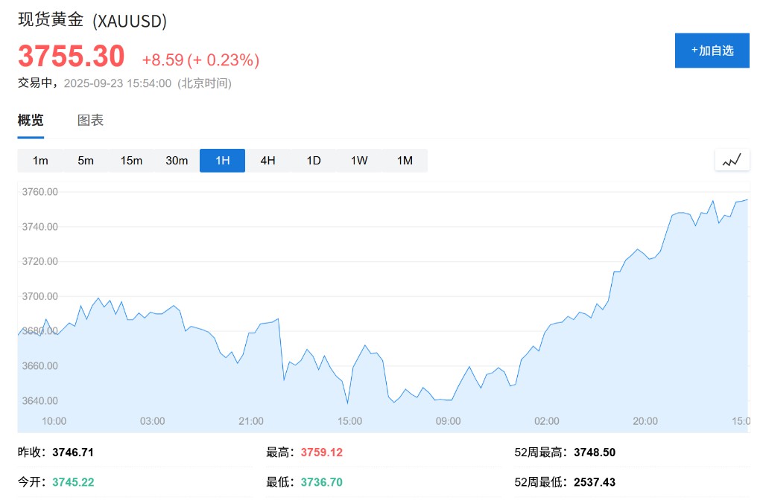This screenshot has width=763, height=503.
Task: Show the 1D daily chart
Action: (x=314, y=161)
